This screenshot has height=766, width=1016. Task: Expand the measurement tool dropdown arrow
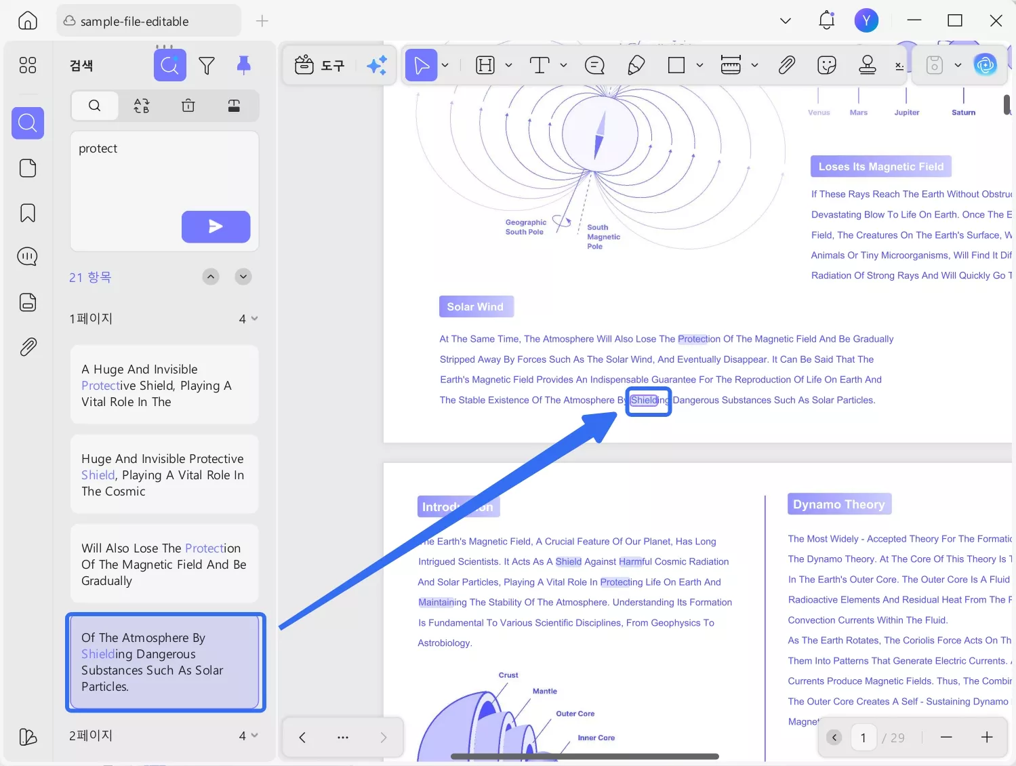[x=754, y=65]
